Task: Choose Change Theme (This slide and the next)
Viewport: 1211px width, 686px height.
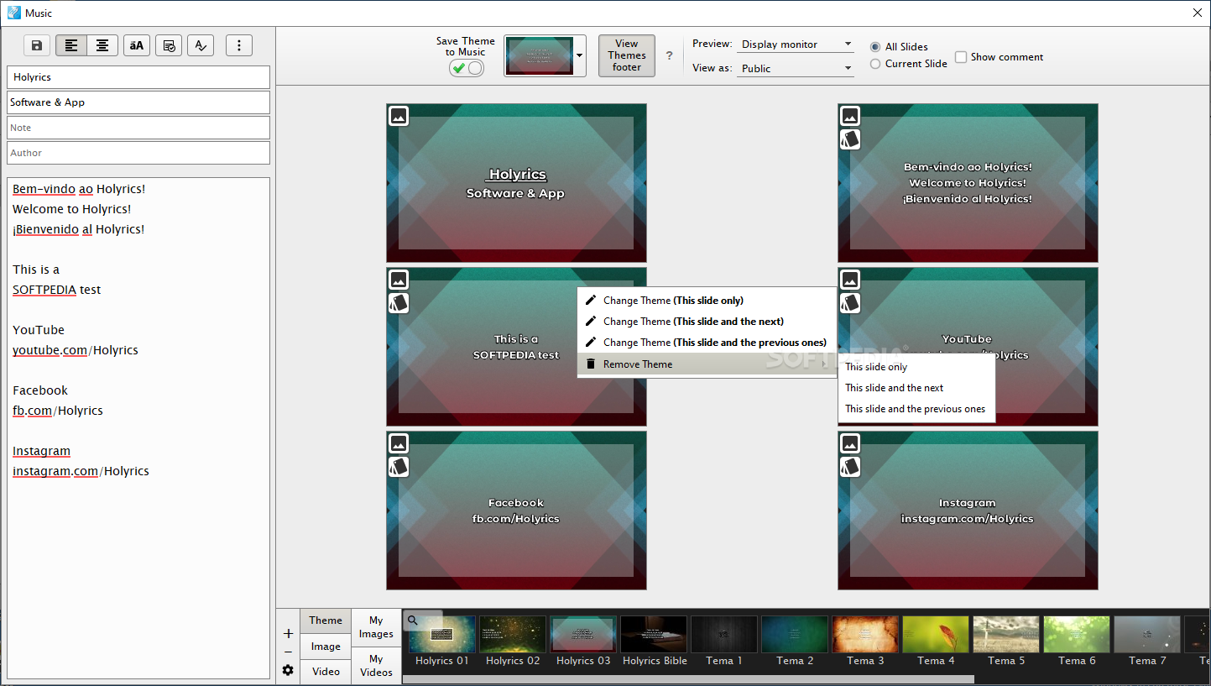Action: (x=707, y=322)
